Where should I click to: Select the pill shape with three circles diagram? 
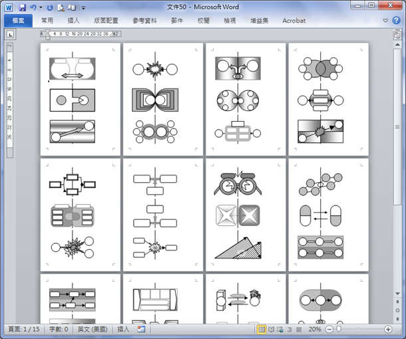pyautogui.click(x=320, y=300)
